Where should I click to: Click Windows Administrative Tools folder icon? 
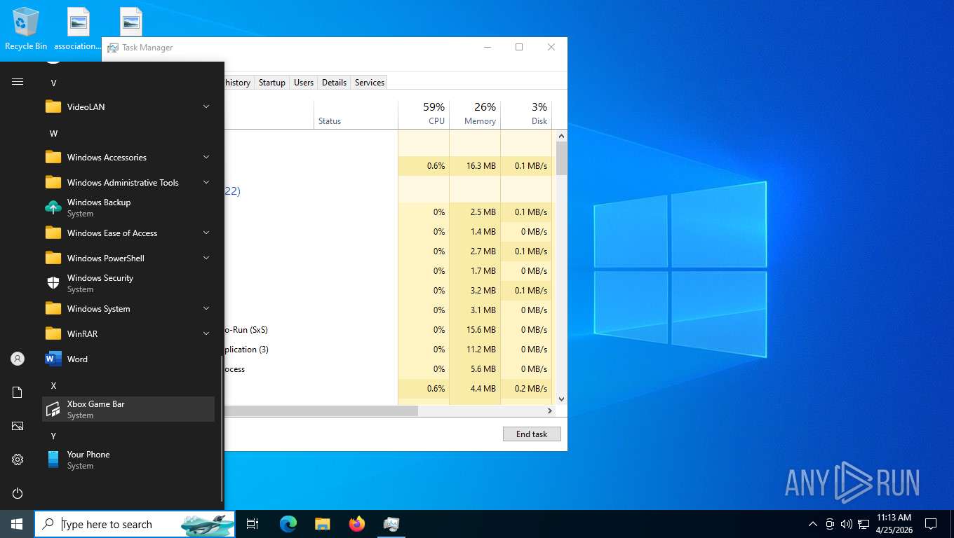[x=53, y=183]
